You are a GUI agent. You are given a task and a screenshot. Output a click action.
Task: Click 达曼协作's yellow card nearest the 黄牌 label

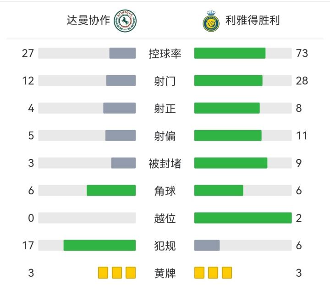point(131,273)
